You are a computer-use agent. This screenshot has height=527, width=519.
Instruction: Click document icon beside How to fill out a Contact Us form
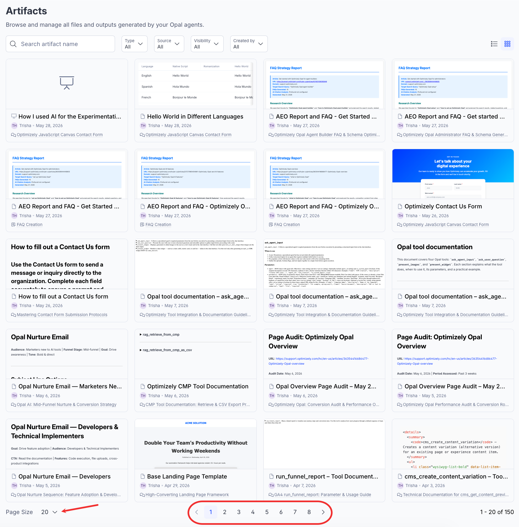14,297
